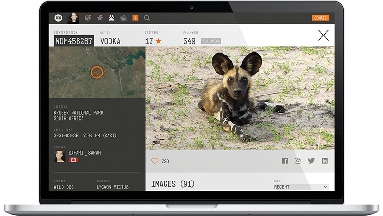Screen dimensions: 383x216
Task: Open the user profile avatar
Action: [73, 18]
